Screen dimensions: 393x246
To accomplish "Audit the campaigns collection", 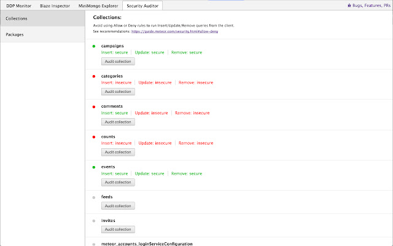I will point(118,61).
